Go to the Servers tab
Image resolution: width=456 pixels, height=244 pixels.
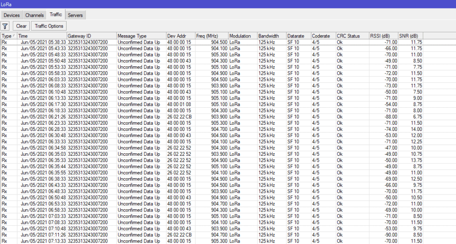click(75, 15)
